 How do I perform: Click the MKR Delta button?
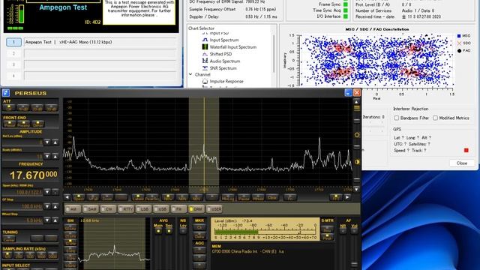pyautogui.click(x=199, y=236)
